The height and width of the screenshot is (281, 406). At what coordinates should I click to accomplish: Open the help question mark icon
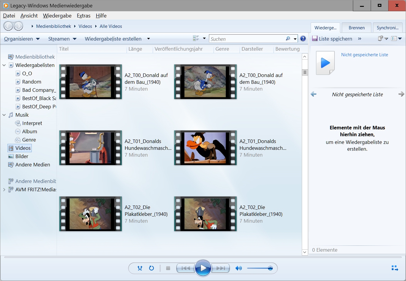coord(303,38)
